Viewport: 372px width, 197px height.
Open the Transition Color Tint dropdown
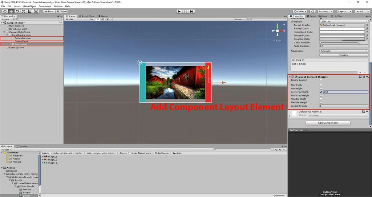[x=344, y=21]
